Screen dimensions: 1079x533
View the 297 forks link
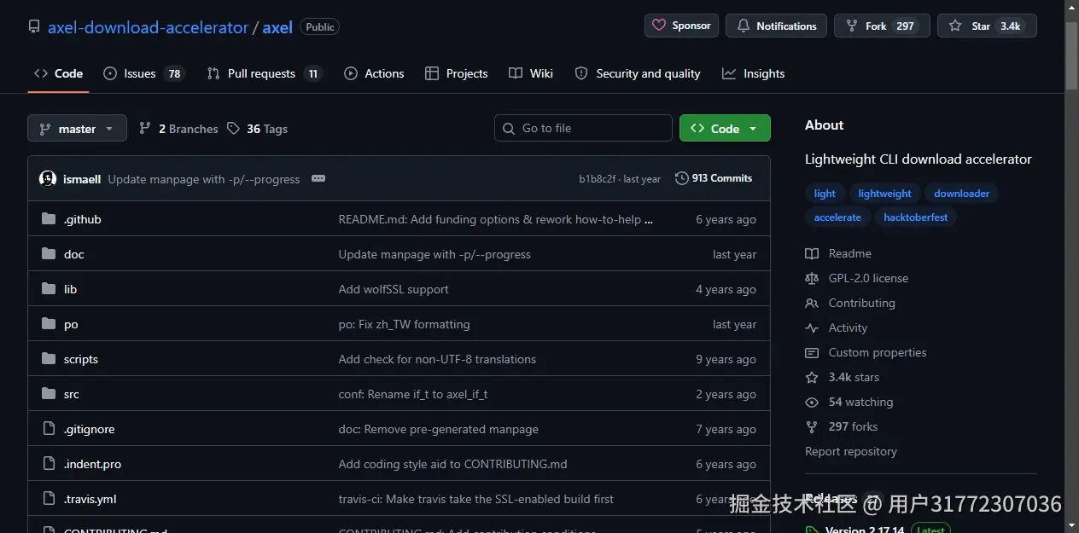842,426
